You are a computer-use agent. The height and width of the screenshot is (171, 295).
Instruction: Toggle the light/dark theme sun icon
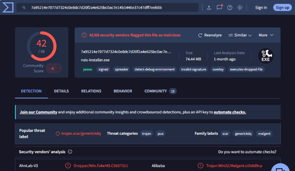coord(240,8)
